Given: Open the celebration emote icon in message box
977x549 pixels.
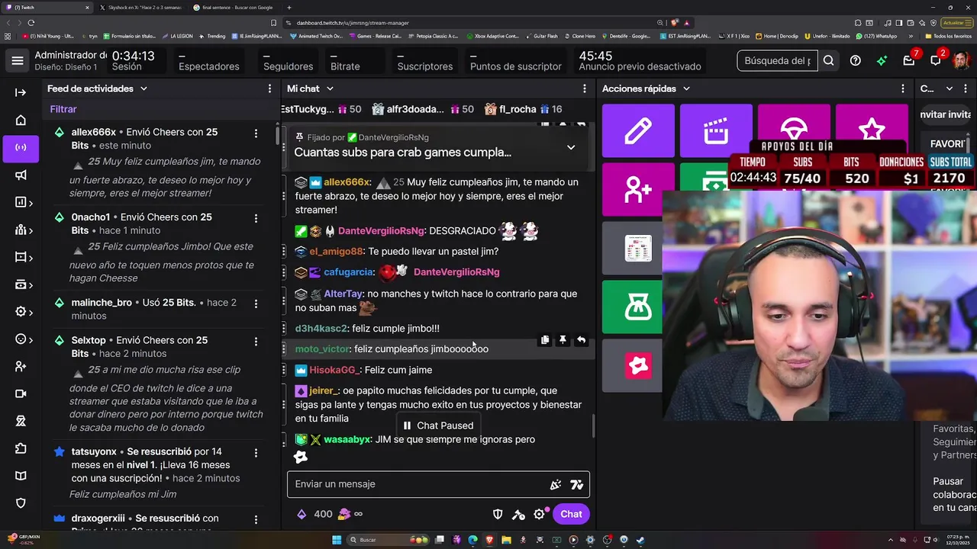Looking at the screenshot, I should [x=556, y=485].
